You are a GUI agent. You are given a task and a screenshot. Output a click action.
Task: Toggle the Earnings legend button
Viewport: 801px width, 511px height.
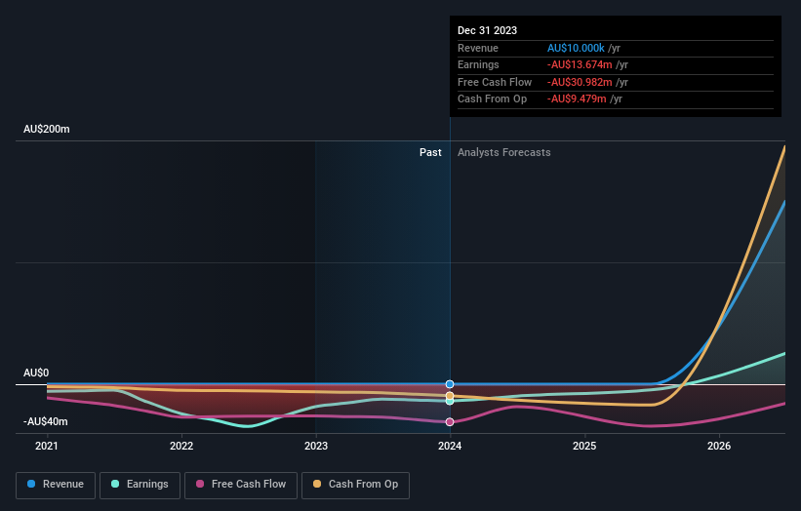click(x=140, y=485)
